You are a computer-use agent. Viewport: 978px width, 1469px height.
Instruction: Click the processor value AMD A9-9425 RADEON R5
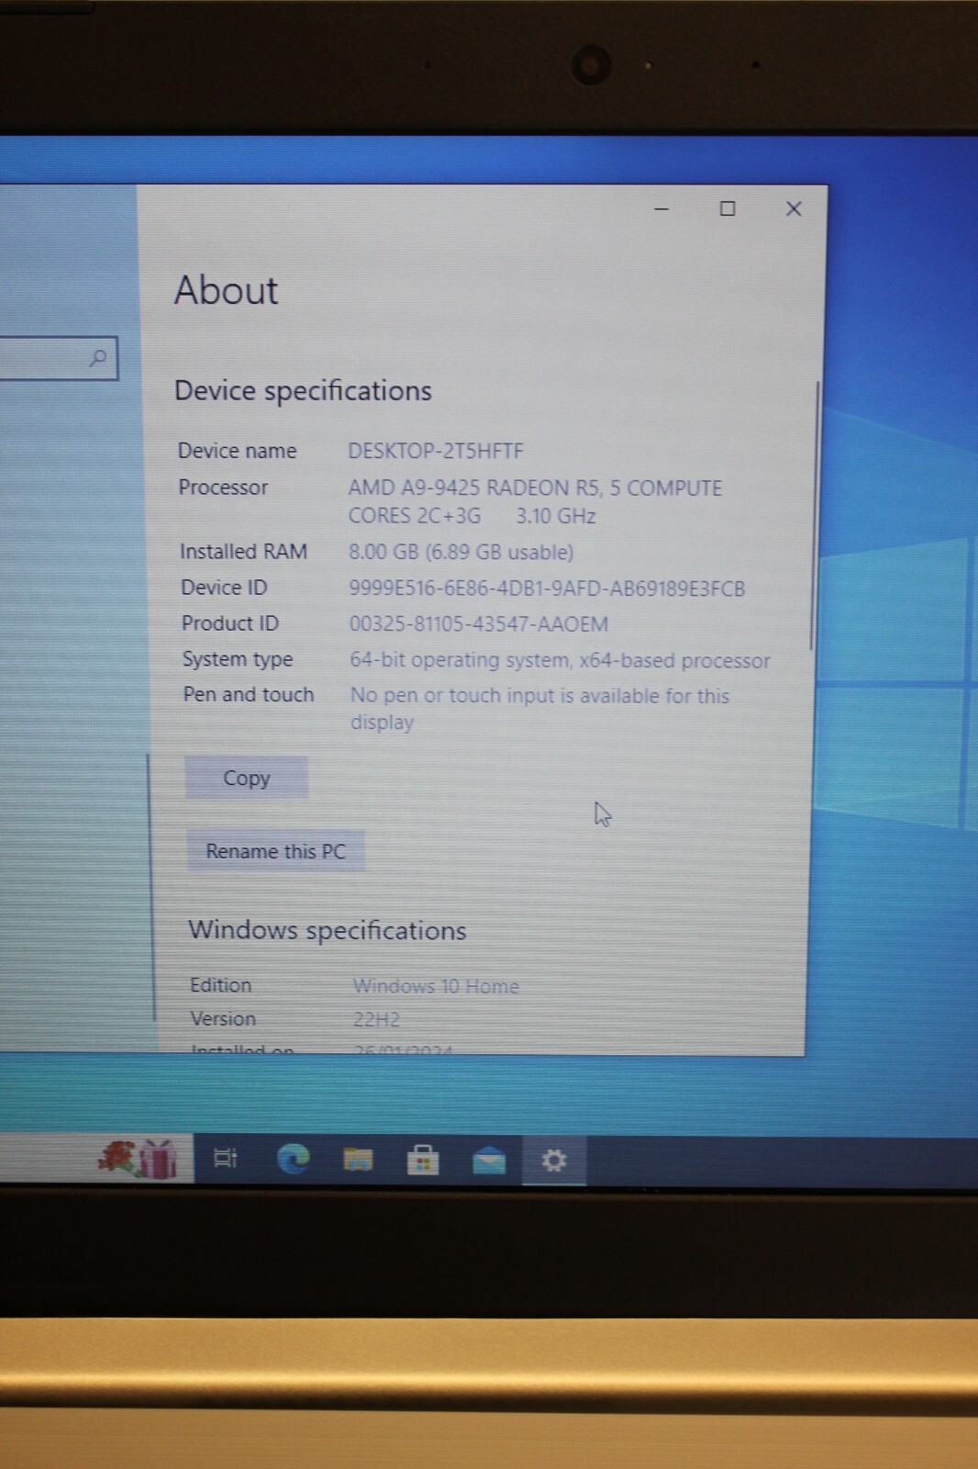click(x=535, y=501)
